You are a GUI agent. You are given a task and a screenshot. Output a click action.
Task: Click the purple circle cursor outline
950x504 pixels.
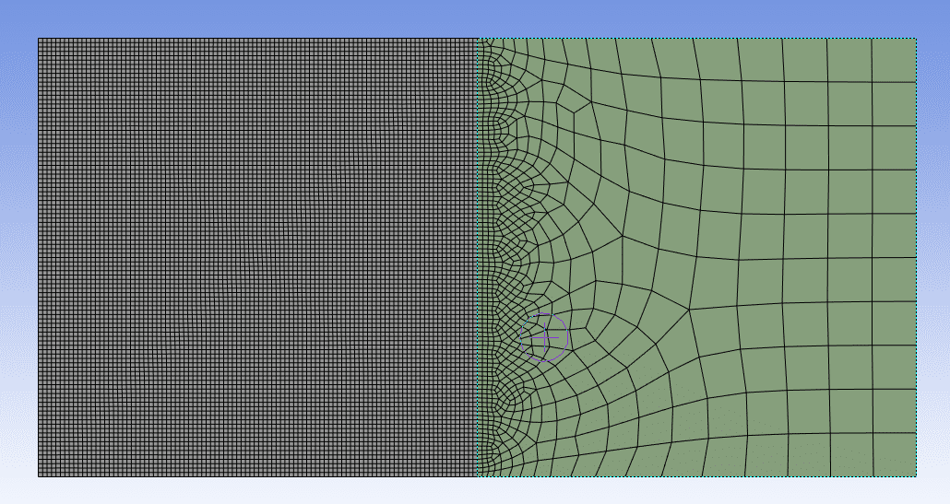(566, 337)
